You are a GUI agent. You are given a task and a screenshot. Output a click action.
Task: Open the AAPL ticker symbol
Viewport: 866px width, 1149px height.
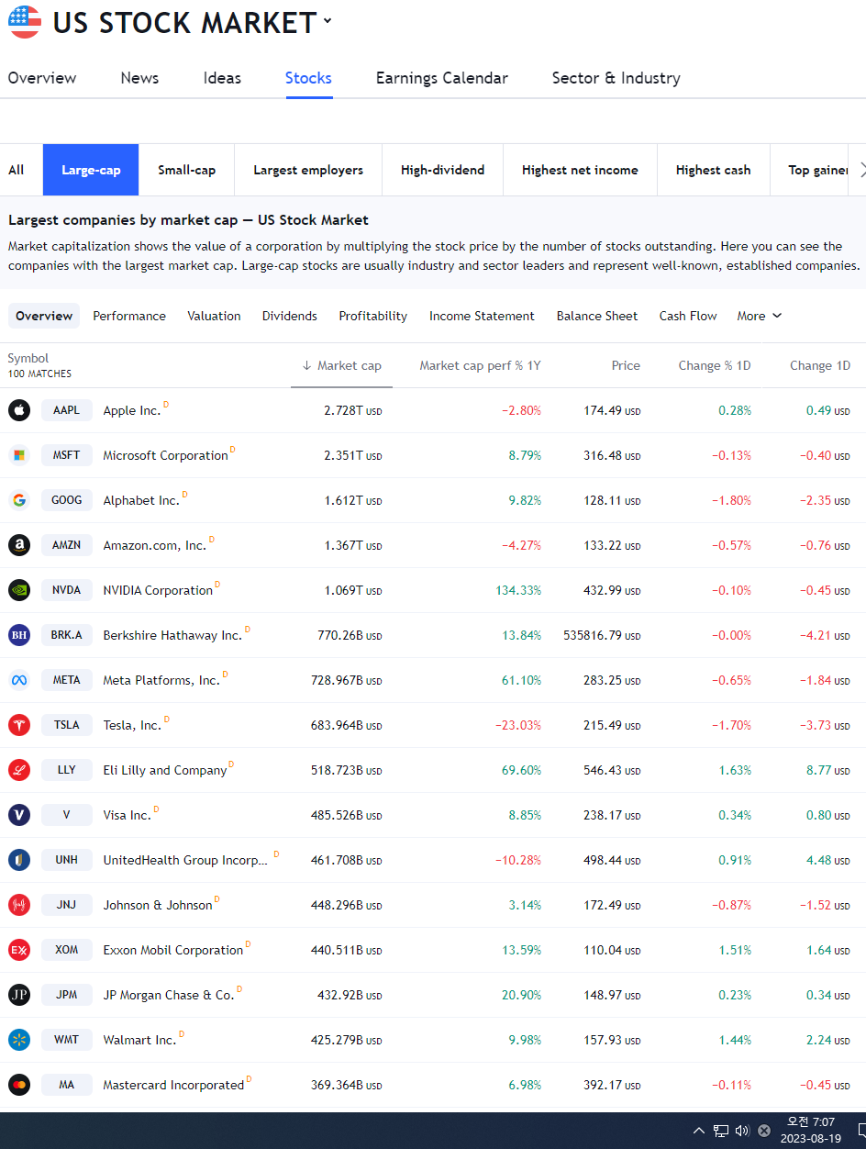tap(67, 410)
